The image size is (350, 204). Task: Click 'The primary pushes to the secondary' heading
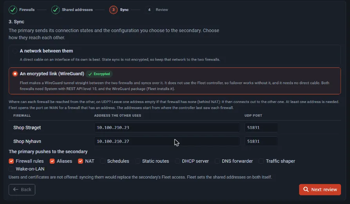coord(48,152)
